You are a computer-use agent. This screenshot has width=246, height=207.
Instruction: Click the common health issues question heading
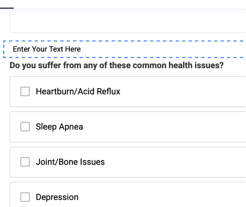tap(117, 65)
